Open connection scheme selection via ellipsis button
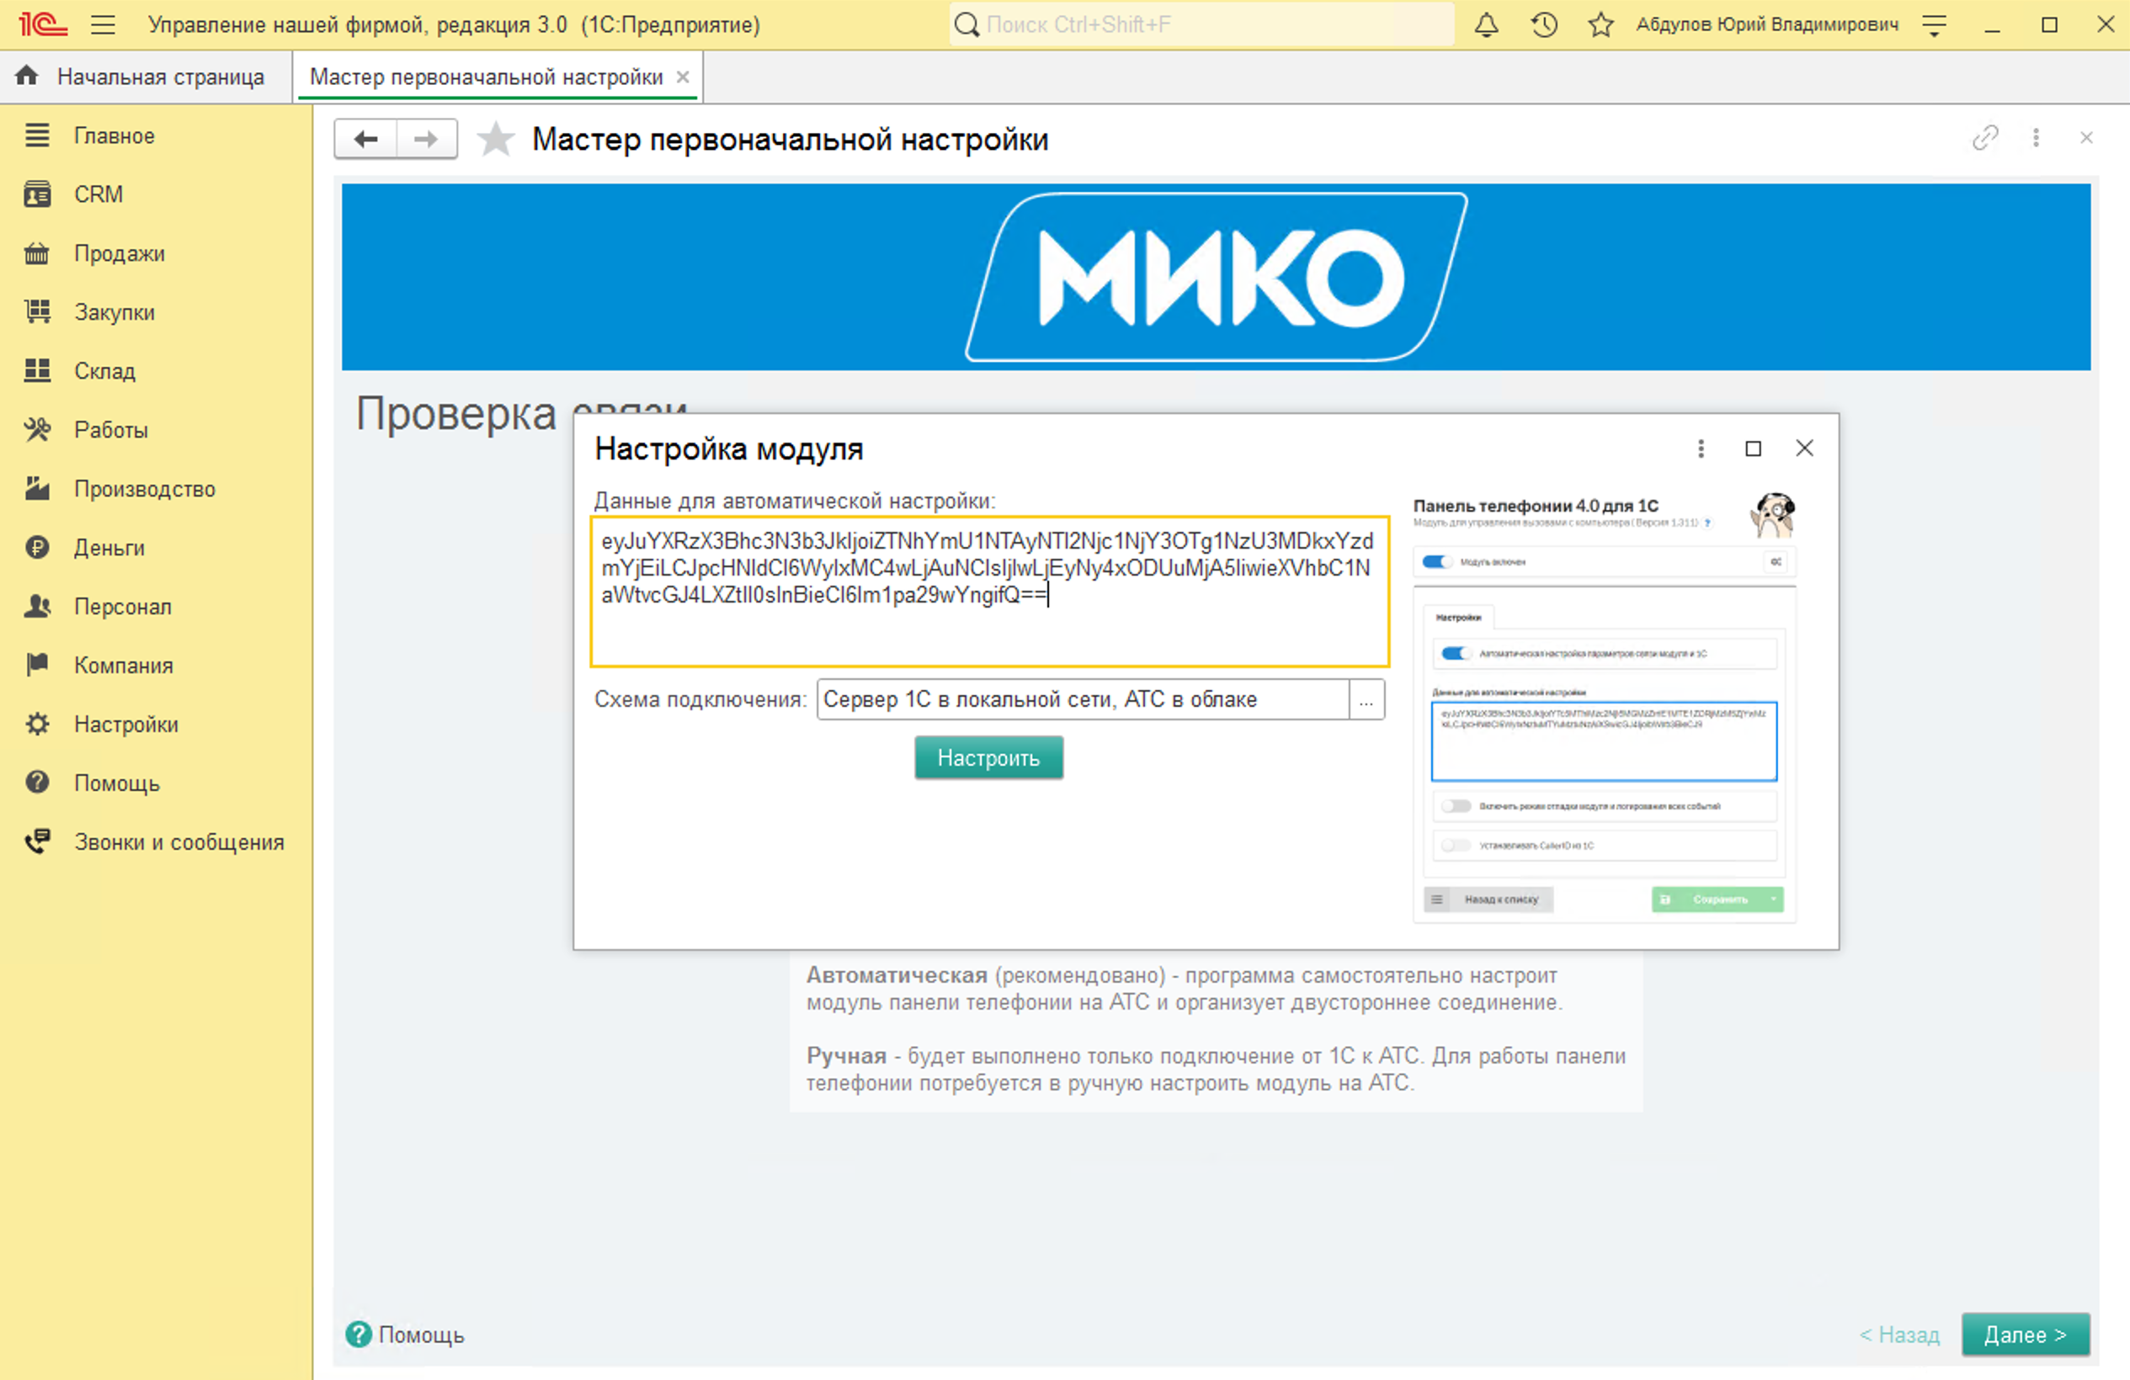 pyautogui.click(x=1366, y=700)
